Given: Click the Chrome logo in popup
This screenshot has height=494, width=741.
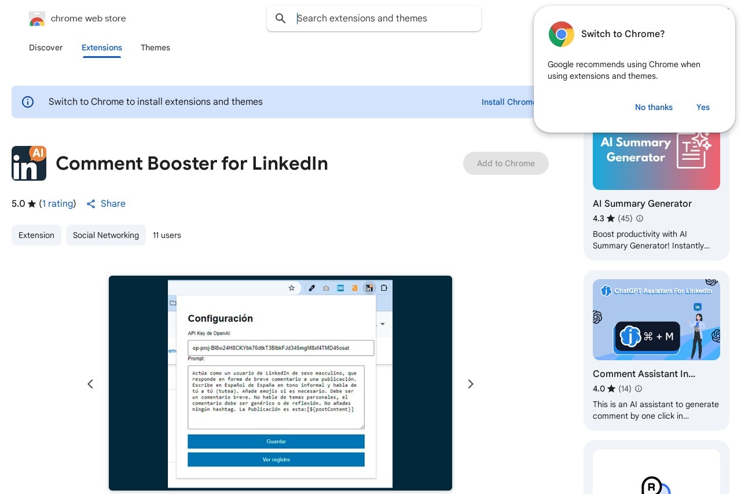Looking at the screenshot, I should coord(561,34).
